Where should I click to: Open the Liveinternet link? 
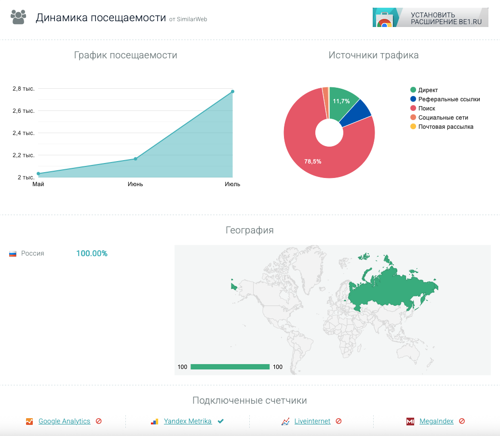pos(312,421)
